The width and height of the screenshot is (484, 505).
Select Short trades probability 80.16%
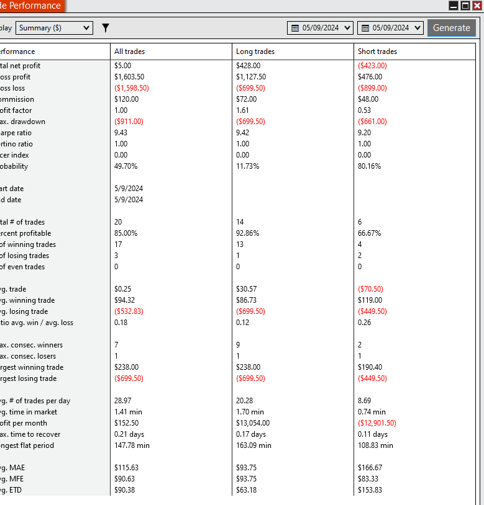click(369, 166)
